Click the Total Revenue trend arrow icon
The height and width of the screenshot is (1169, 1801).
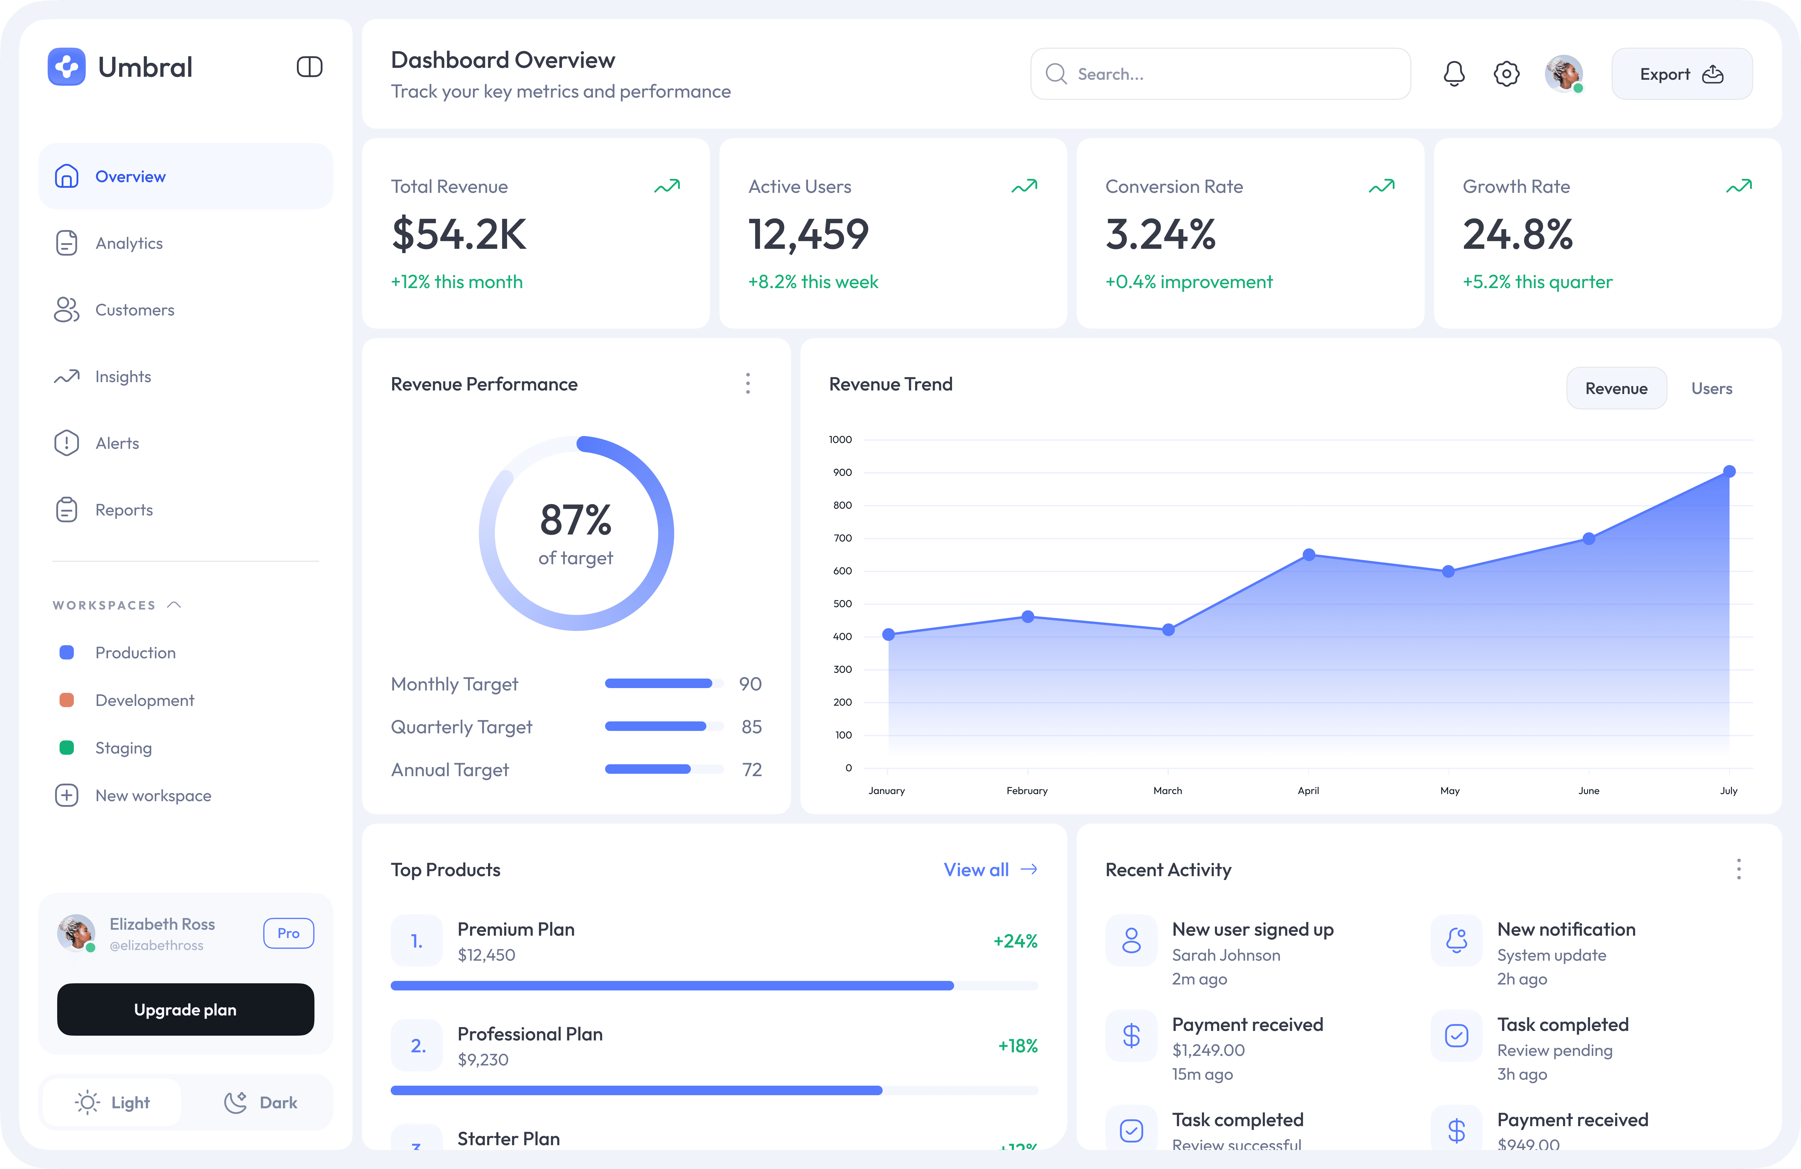(x=667, y=186)
